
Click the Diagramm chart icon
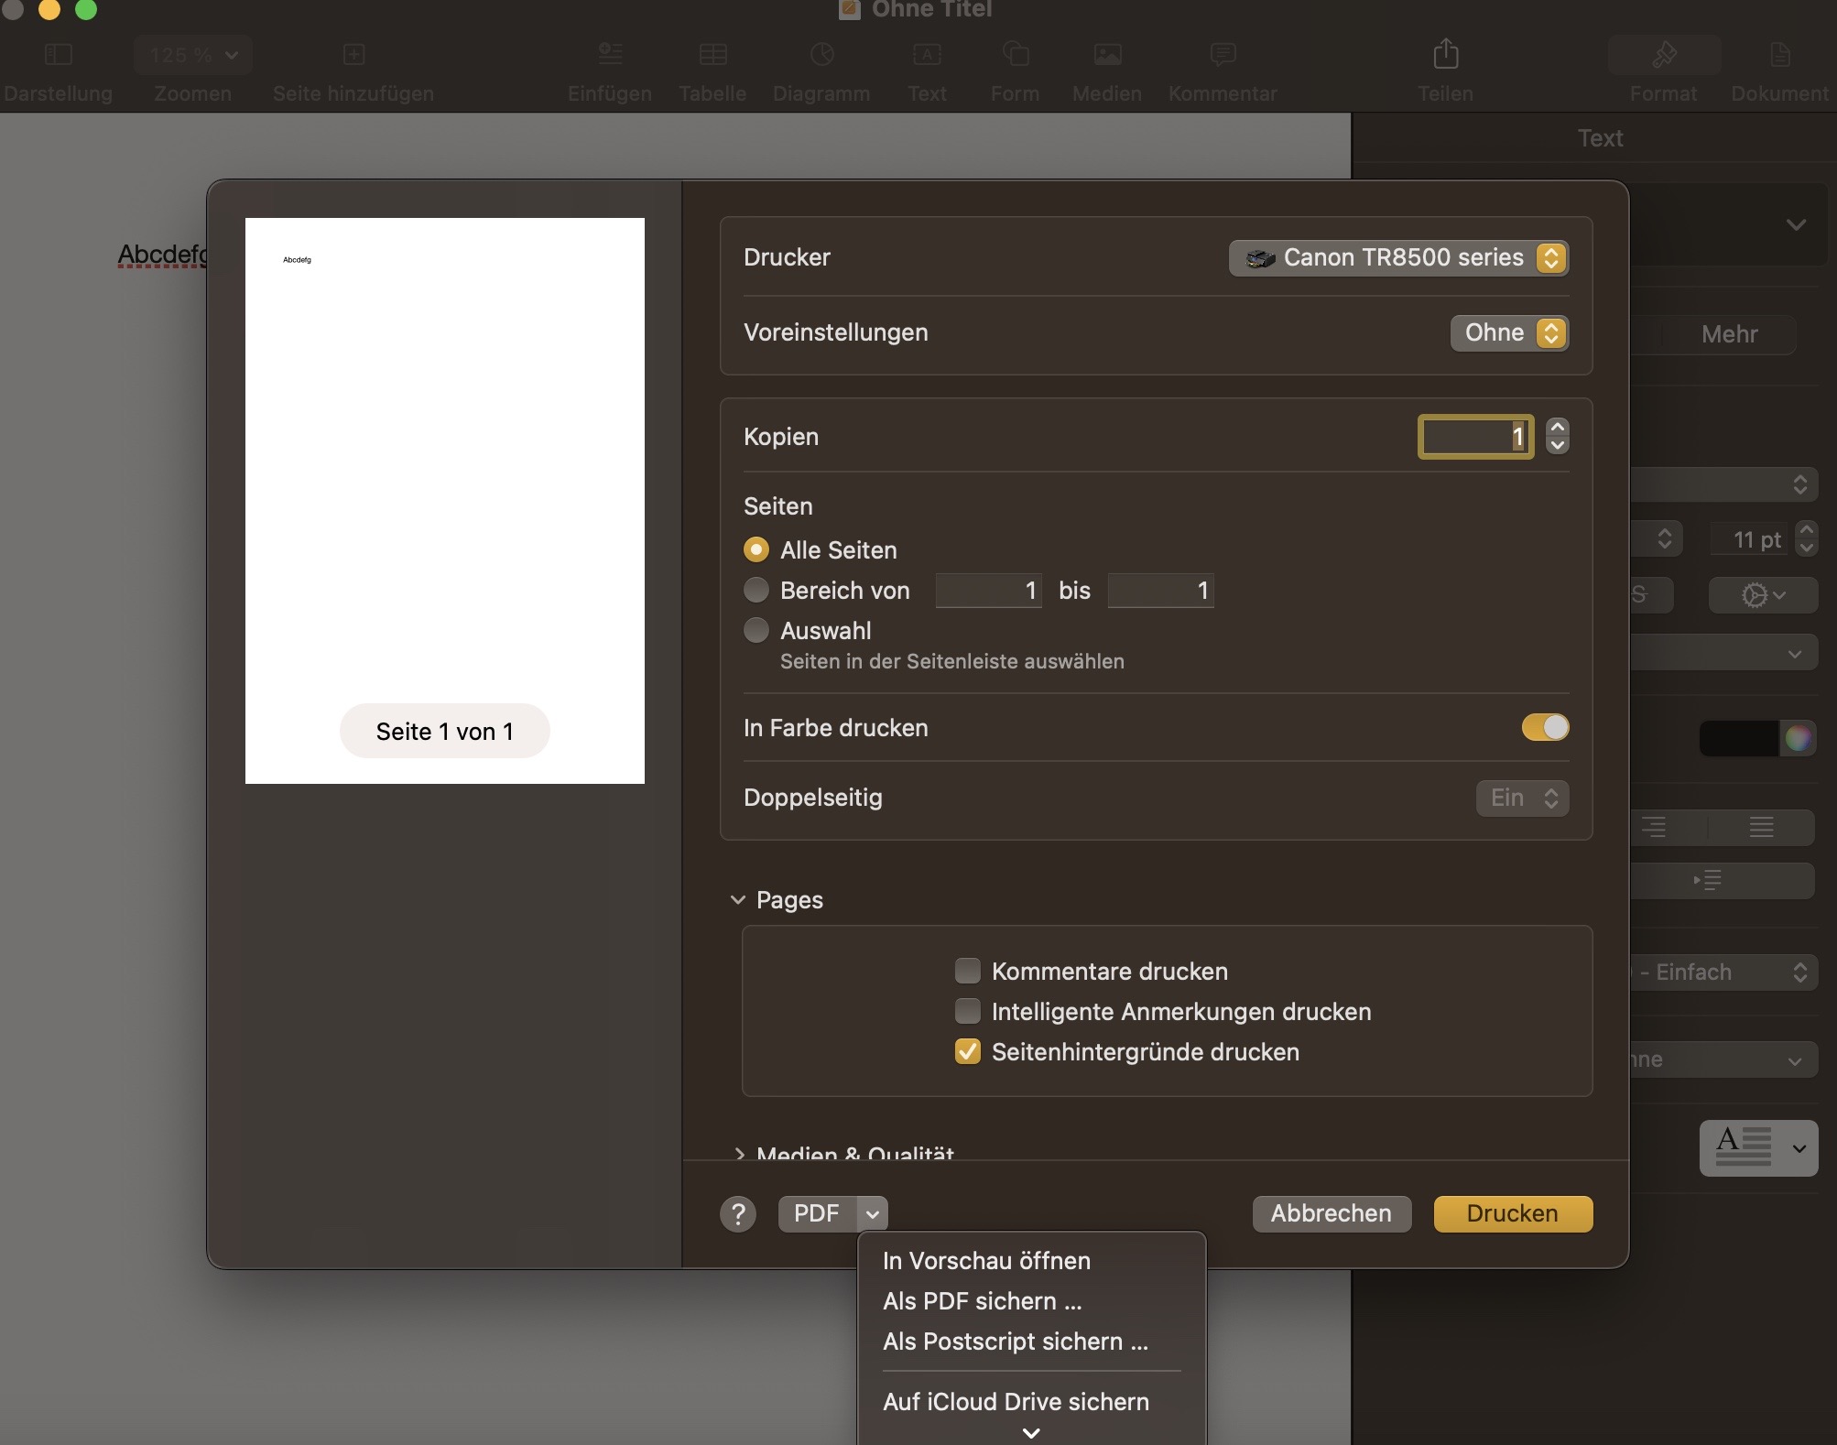click(x=821, y=55)
